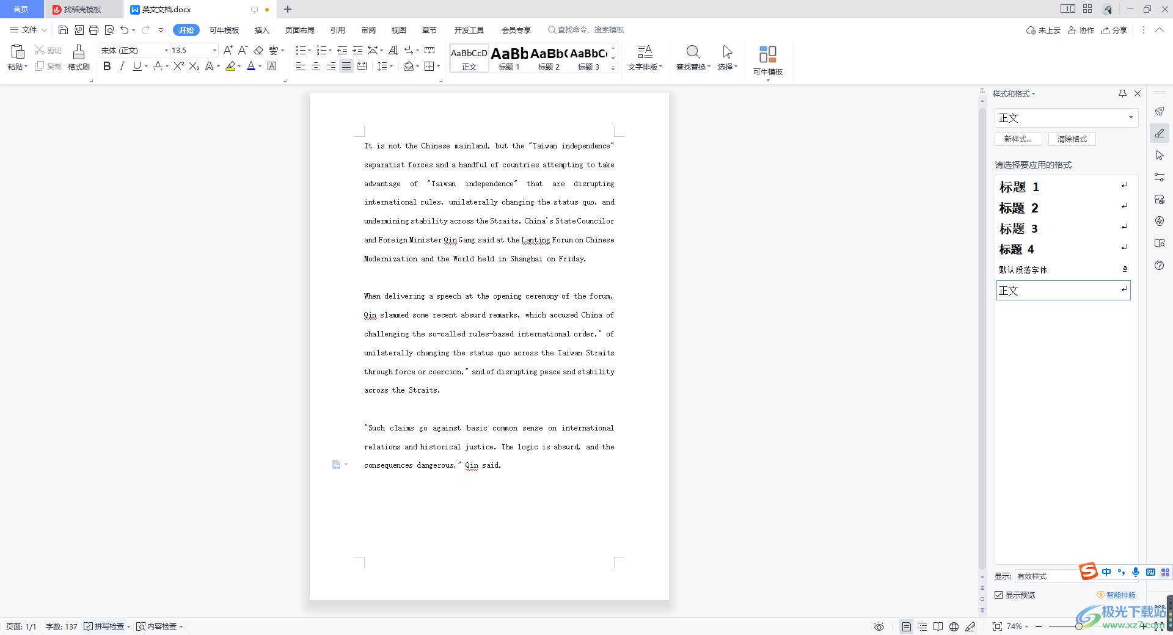The width and height of the screenshot is (1173, 635).
Task: Pin the Styles and Formatting pane
Action: click(1122, 93)
